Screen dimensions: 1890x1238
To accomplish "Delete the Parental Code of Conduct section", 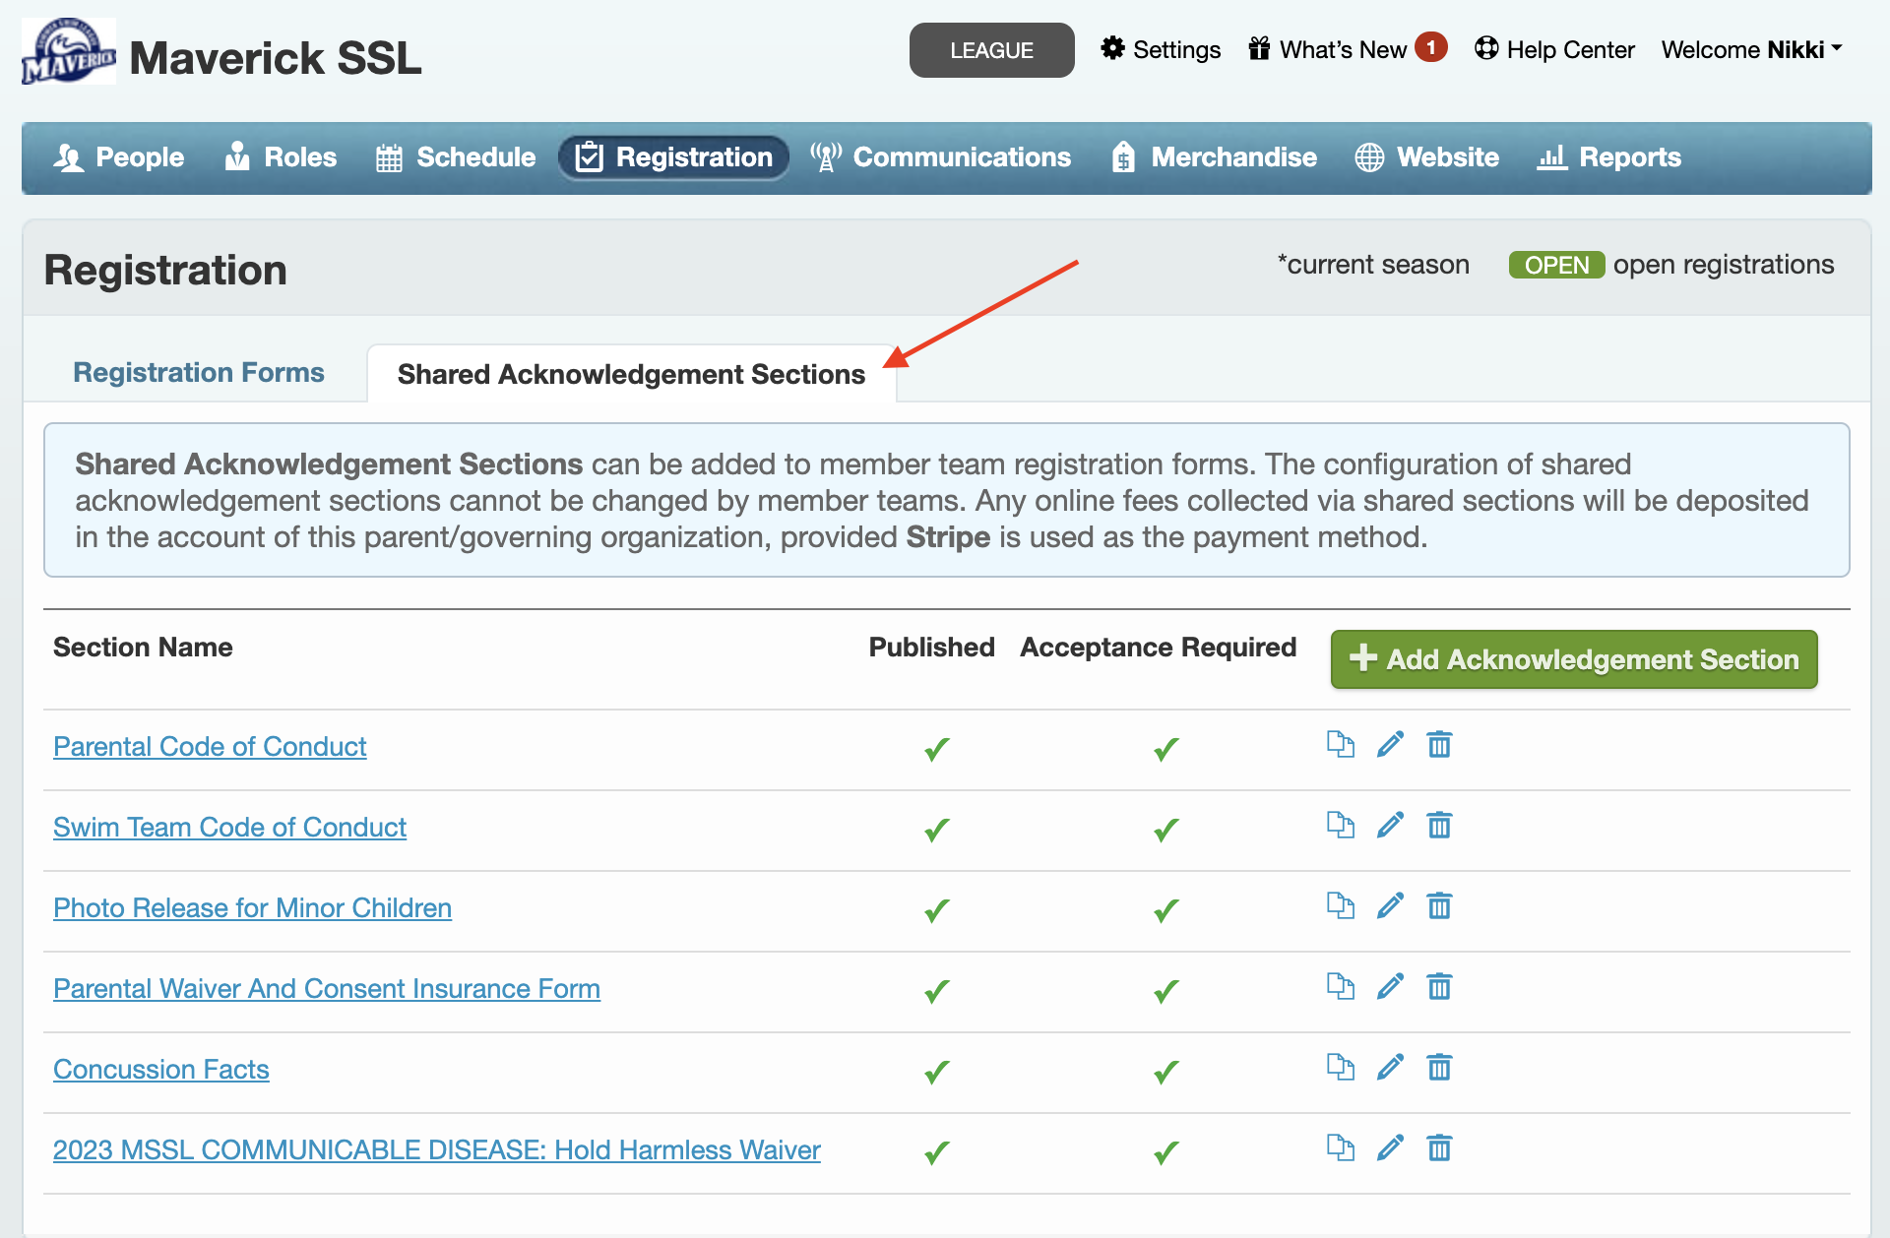I will coord(1439,745).
